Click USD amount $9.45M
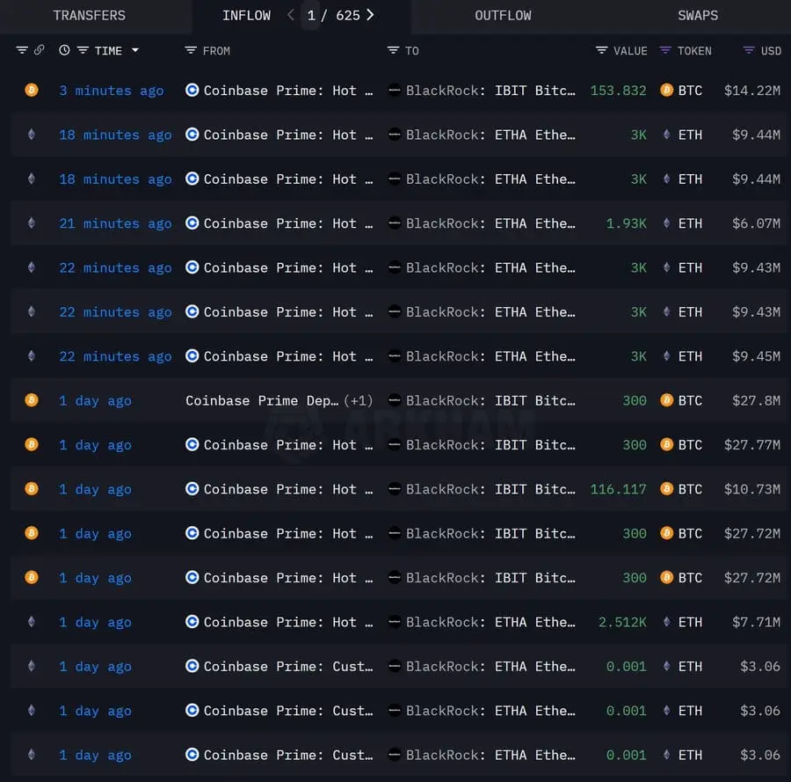Screen dimensions: 791x782 (756, 356)
